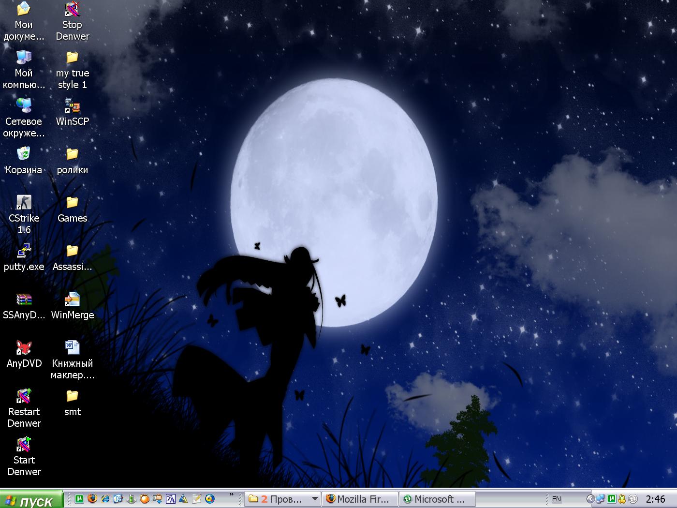The height and width of the screenshot is (508, 677).
Task: Open Сетевое окружение desktop icon
Action: (24, 118)
